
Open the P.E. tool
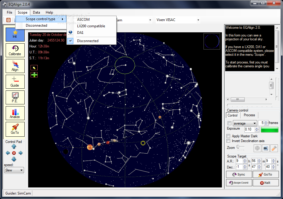pyautogui.click(x=15, y=98)
